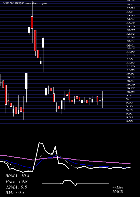Click the 10.39 price axis label

point(130,84)
